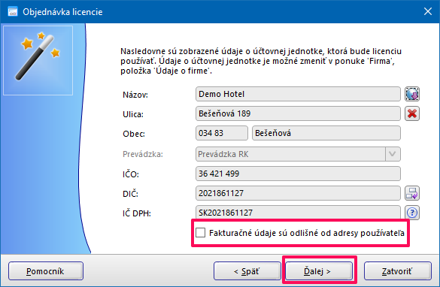This screenshot has height=287, width=440.
Task: Click the red X icon beside Ulica
Action: (x=412, y=113)
